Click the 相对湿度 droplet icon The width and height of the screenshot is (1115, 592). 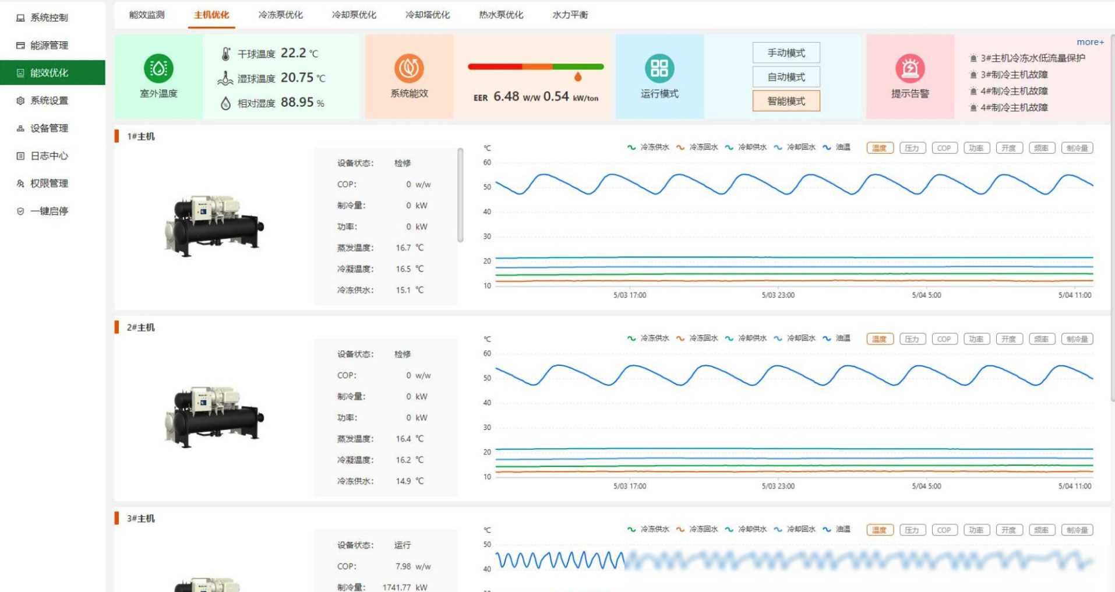point(225,103)
